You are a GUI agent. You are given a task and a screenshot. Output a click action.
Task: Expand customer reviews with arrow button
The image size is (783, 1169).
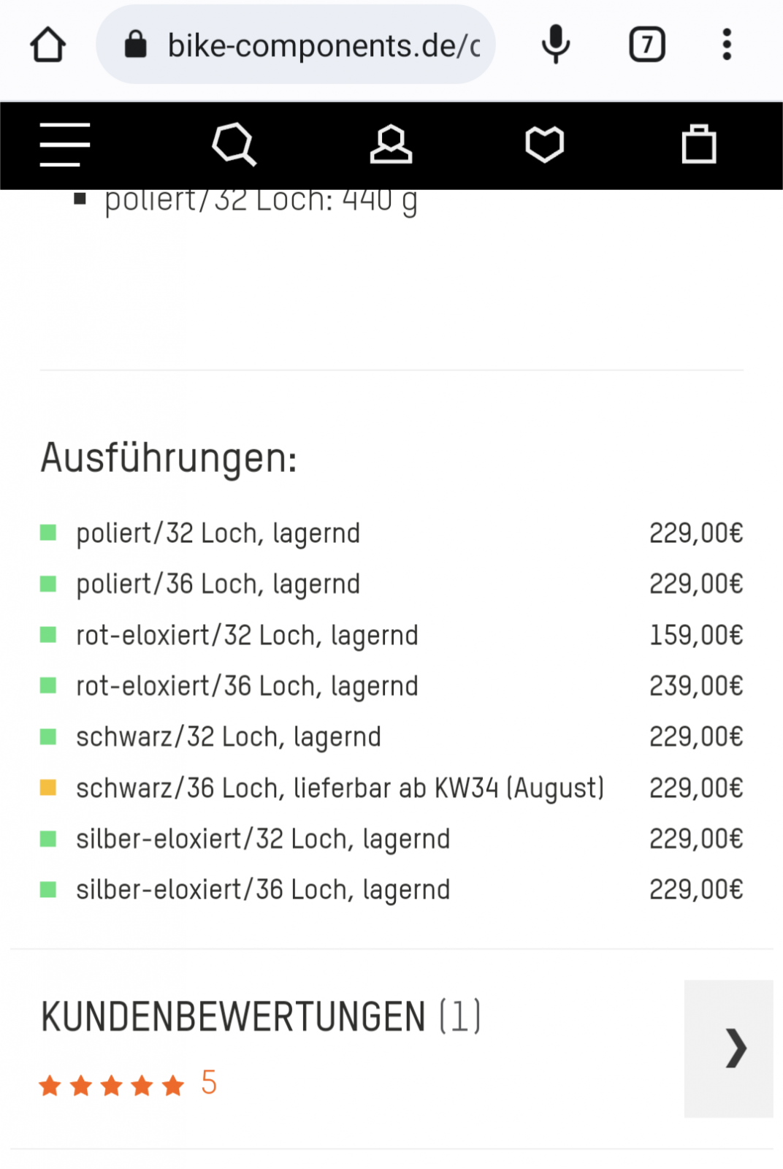[x=728, y=1048]
